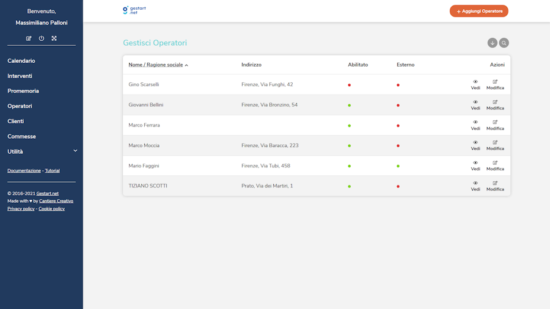The width and height of the screenshot is (550, 309).
Task: Click the power logout icon
Action: point(42,38)
